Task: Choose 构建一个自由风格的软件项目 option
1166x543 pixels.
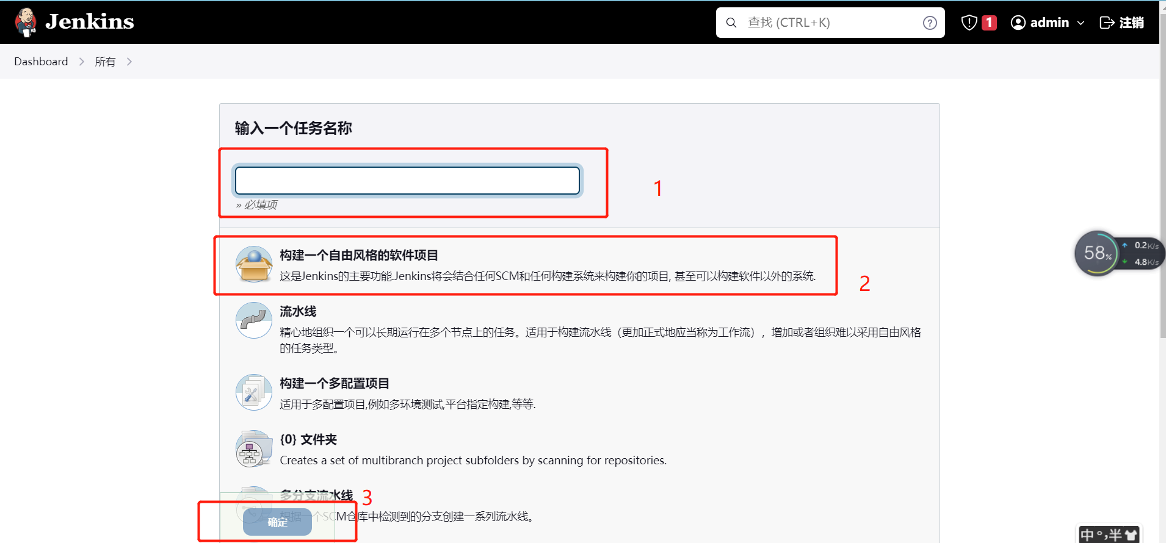Action: pos(359,255)
